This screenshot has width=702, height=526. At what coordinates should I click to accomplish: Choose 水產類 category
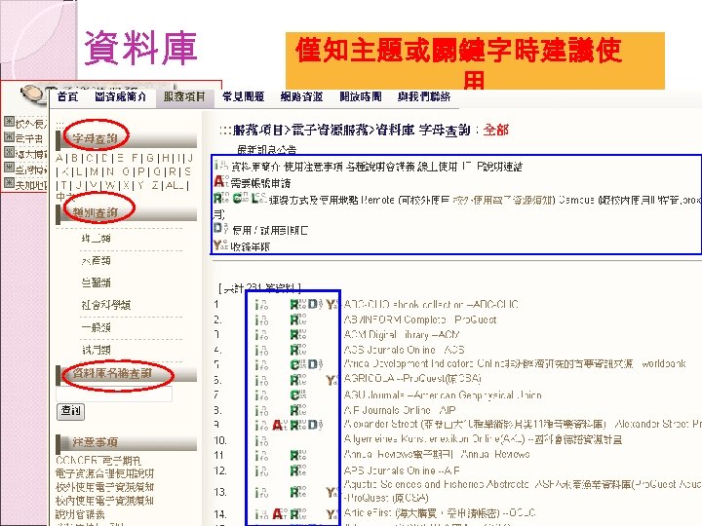(x=96, y=260)
